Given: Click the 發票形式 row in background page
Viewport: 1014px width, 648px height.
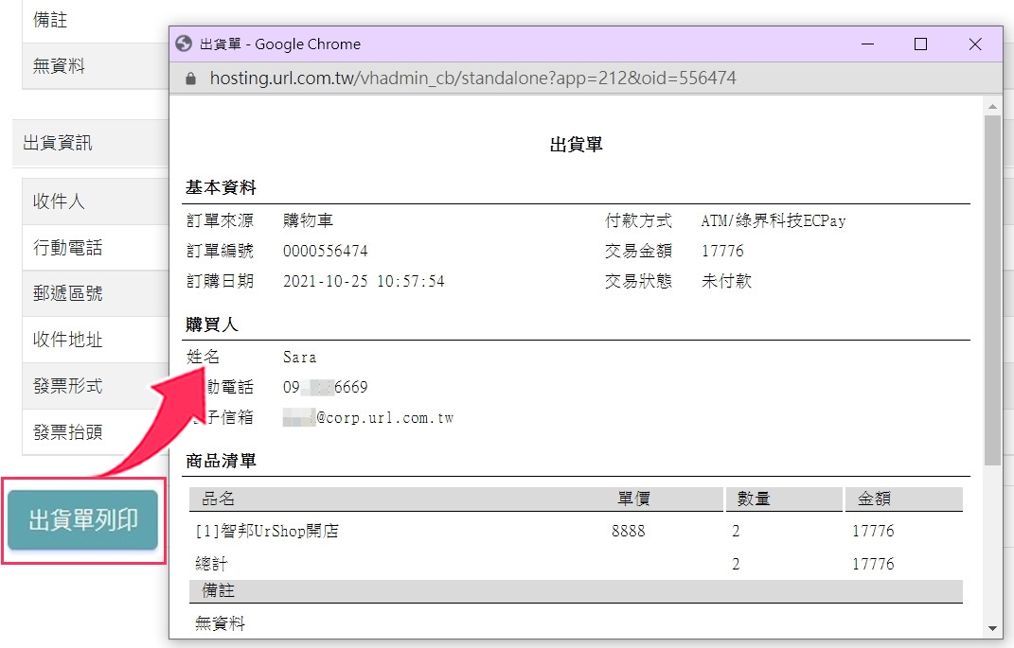Looking at the screenshot, I should [96, 386].
